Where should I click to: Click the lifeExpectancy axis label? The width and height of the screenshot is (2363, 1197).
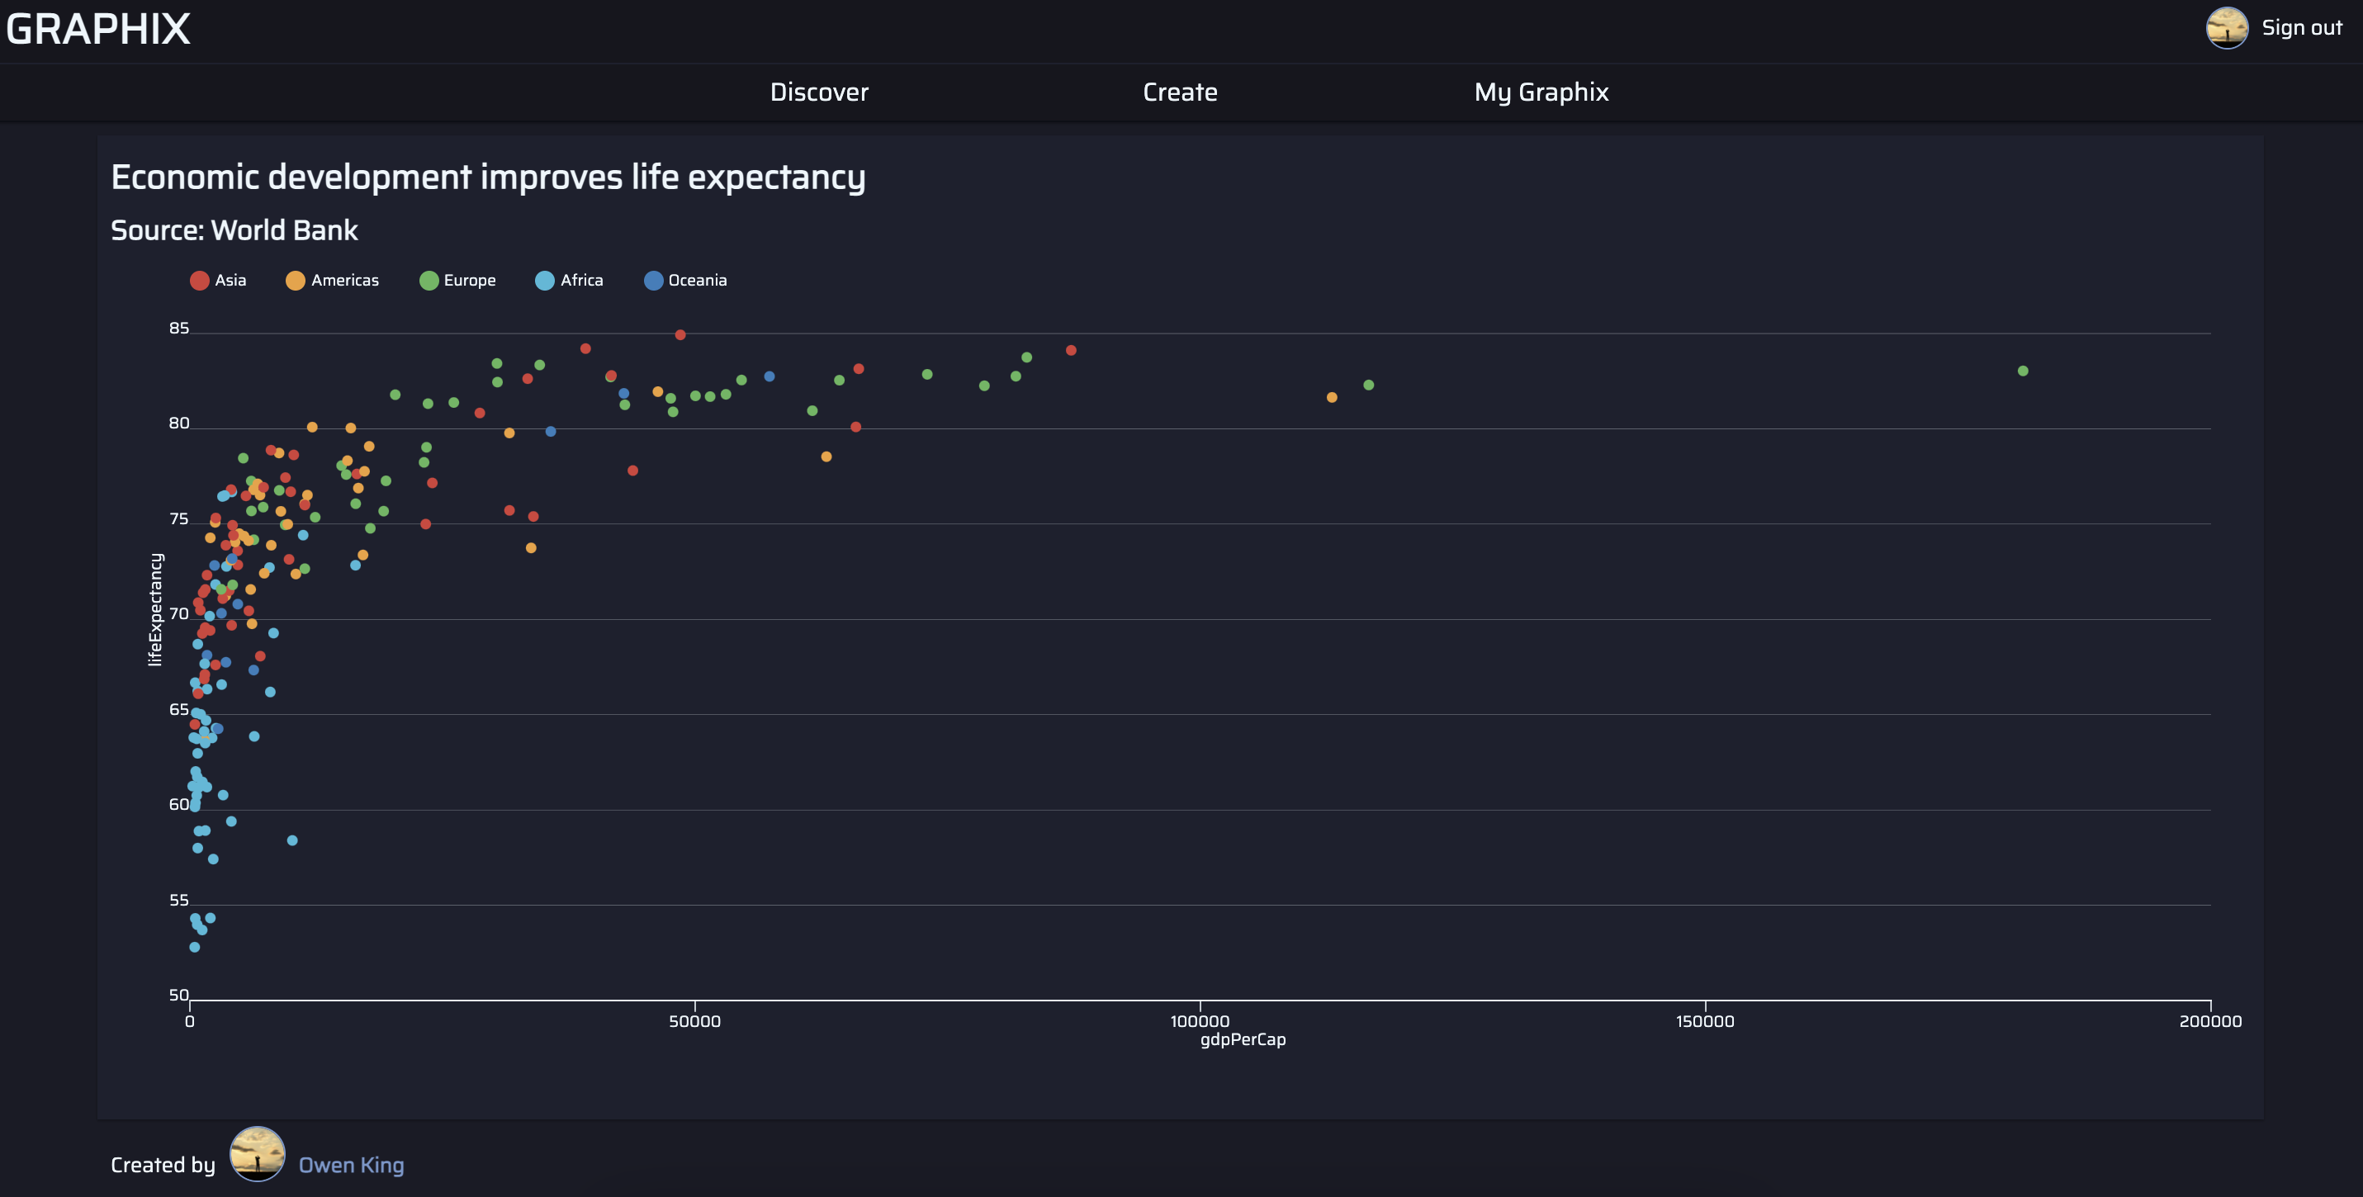pos(155,609)
